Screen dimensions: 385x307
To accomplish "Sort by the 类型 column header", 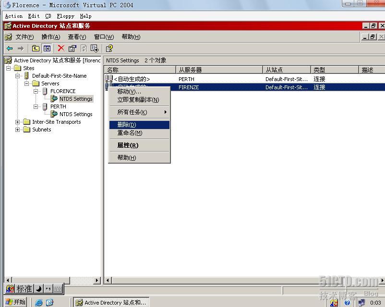I will (x=335, y=70).
